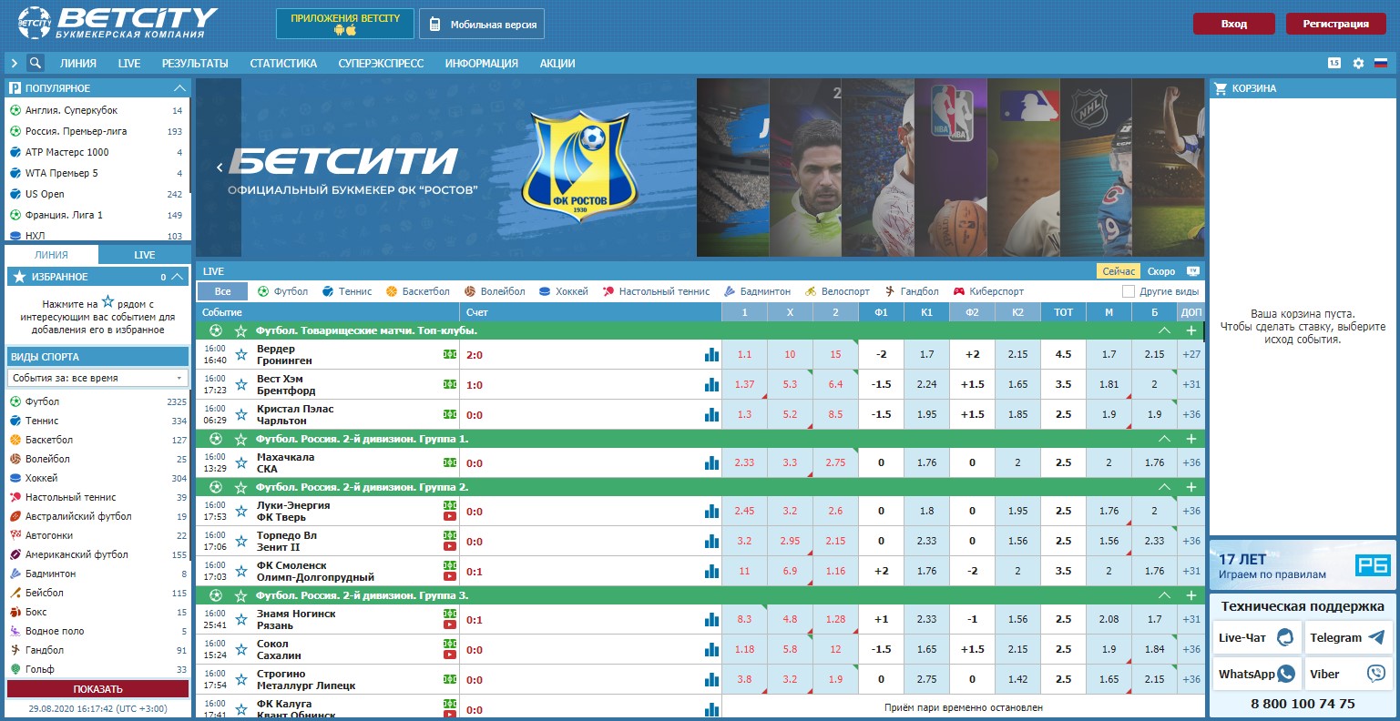Filter live events by Настольный теннис
This screenshot has height=721, width=1400.
656,291
